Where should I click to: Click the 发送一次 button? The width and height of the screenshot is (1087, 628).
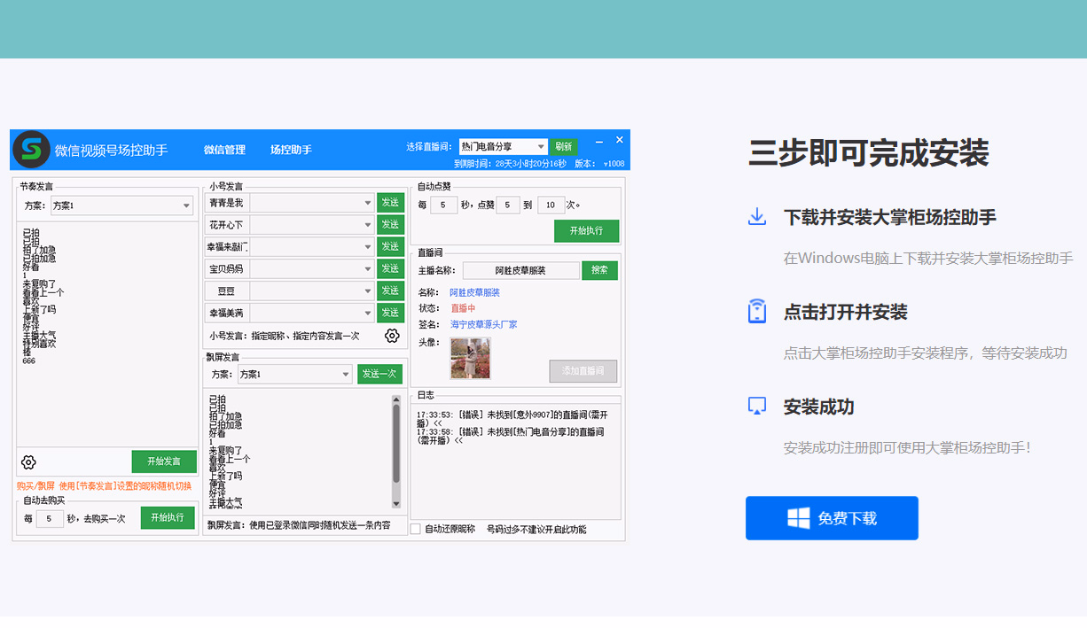pos(380,374)
